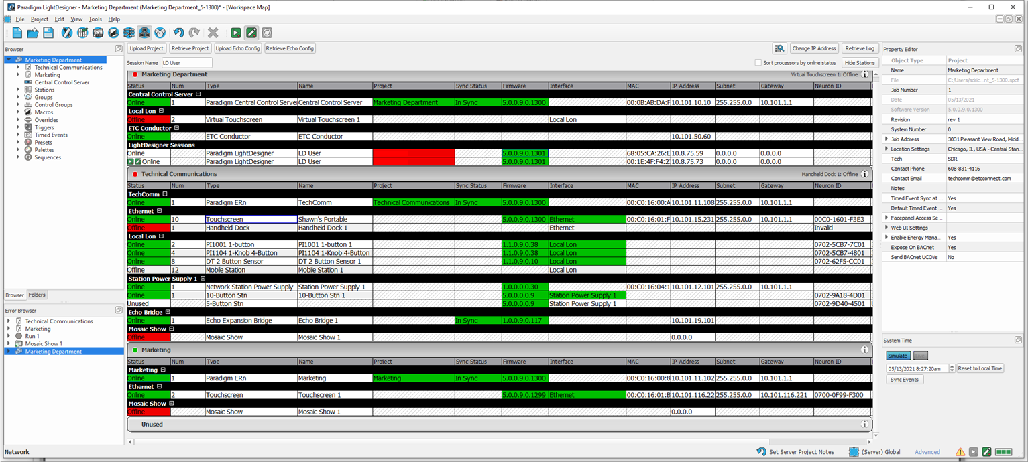
Task: Collapse the Central Control Server group
Action: pos(198,94)
